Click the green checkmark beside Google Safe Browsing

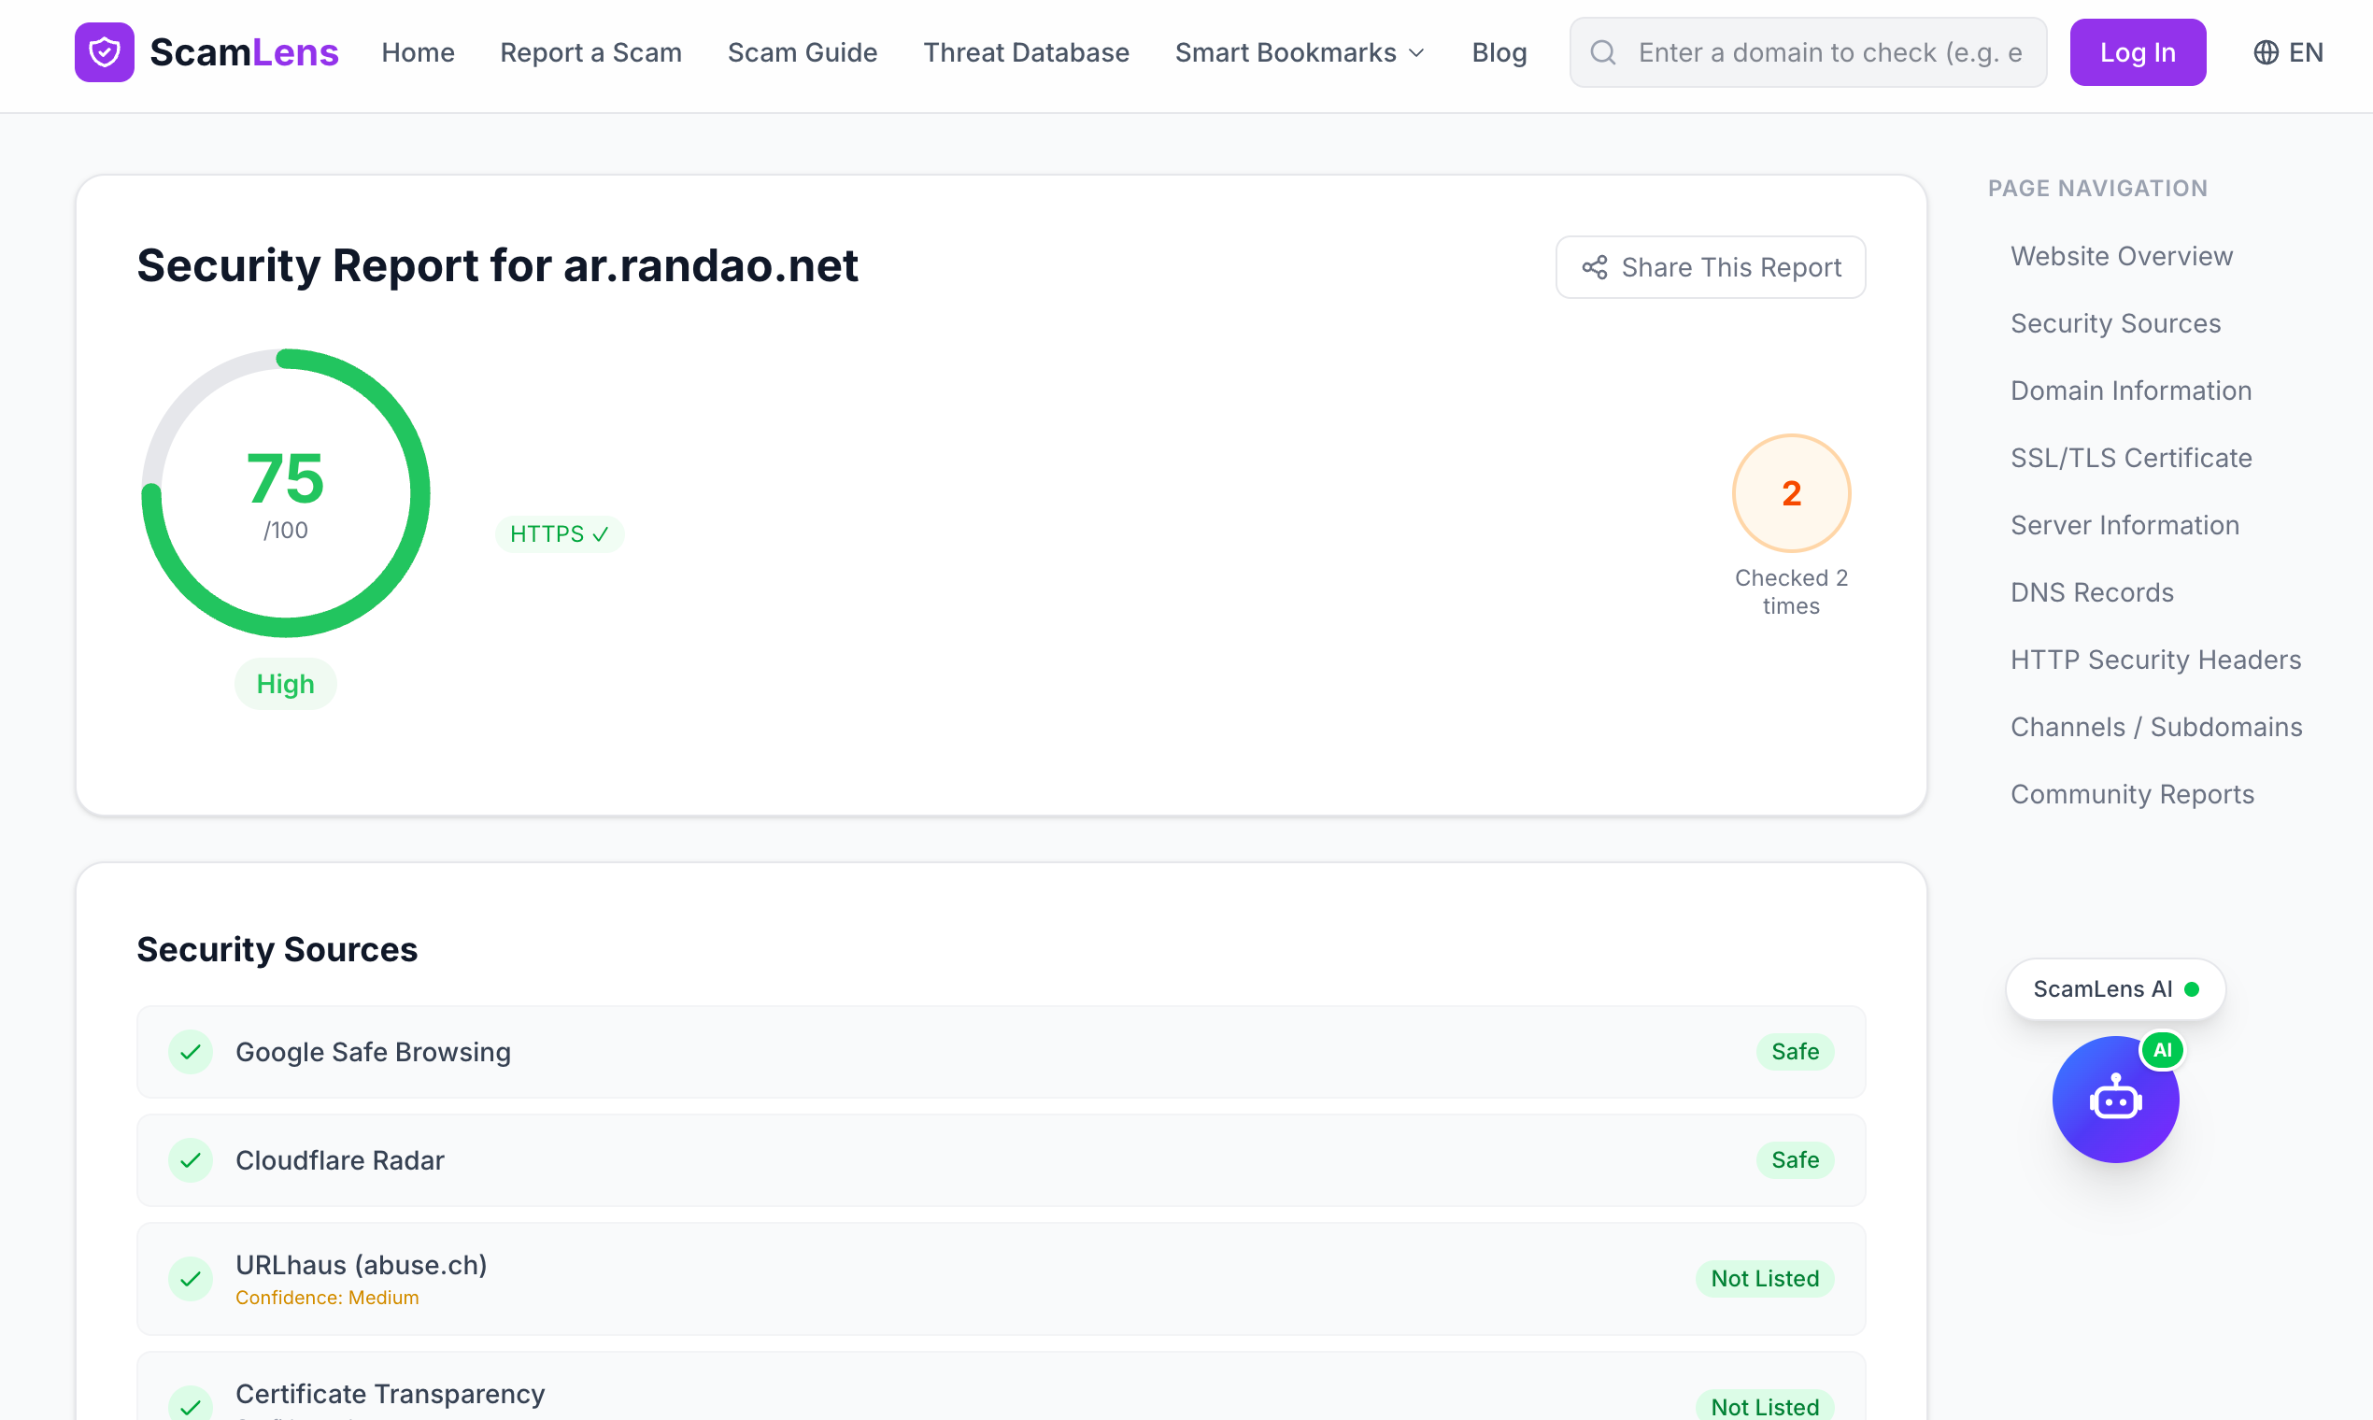[191, 1052]
